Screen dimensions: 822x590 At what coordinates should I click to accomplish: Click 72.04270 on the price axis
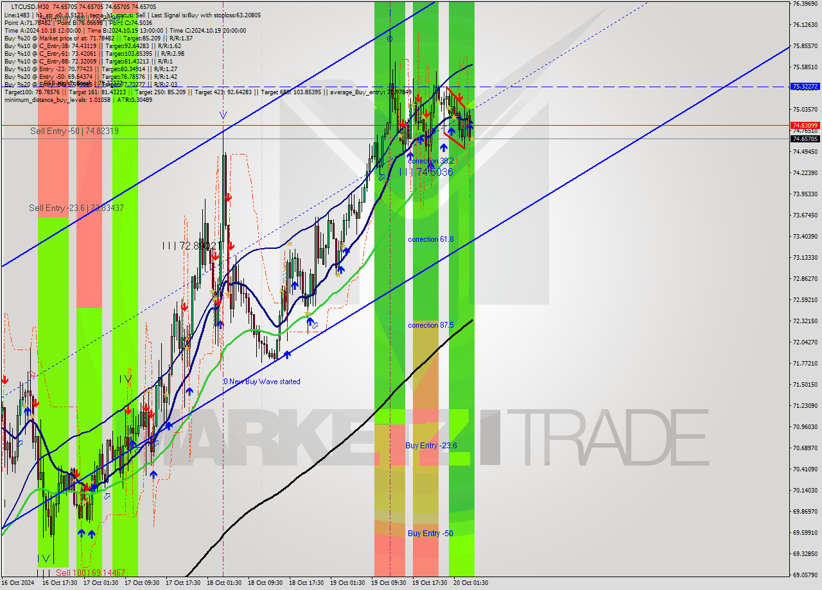tap(805, 342)
